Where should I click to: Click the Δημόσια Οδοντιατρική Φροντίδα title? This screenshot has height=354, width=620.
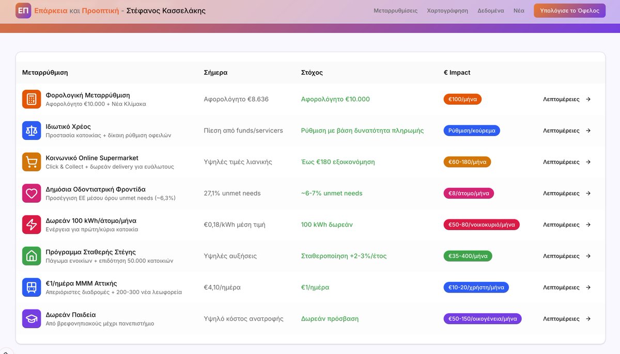(96, 189)
